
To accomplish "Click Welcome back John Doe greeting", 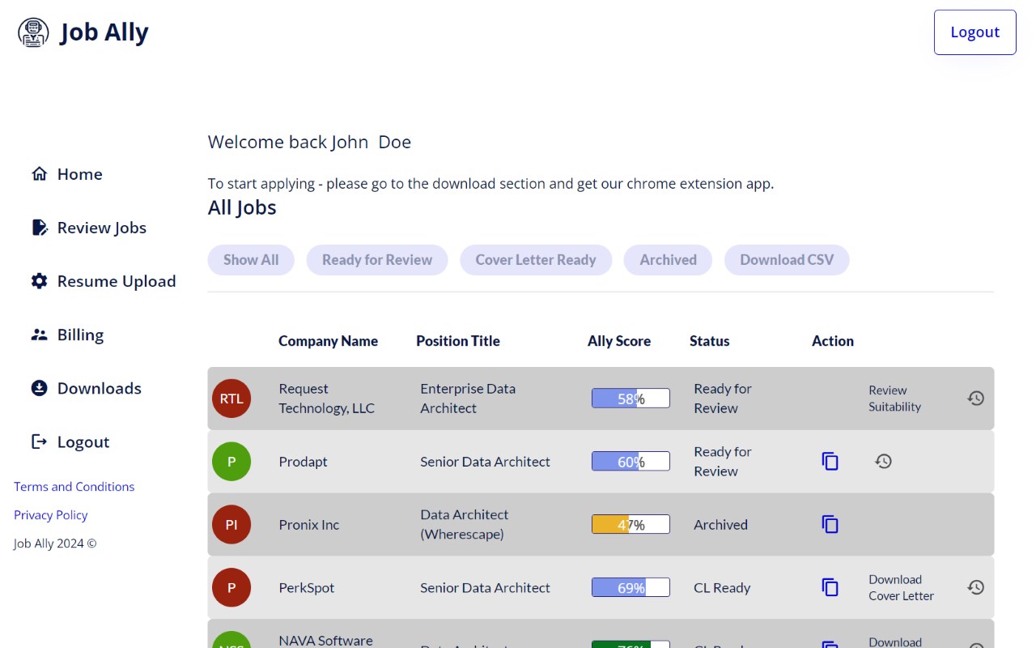I will click(x=309, y=143).
